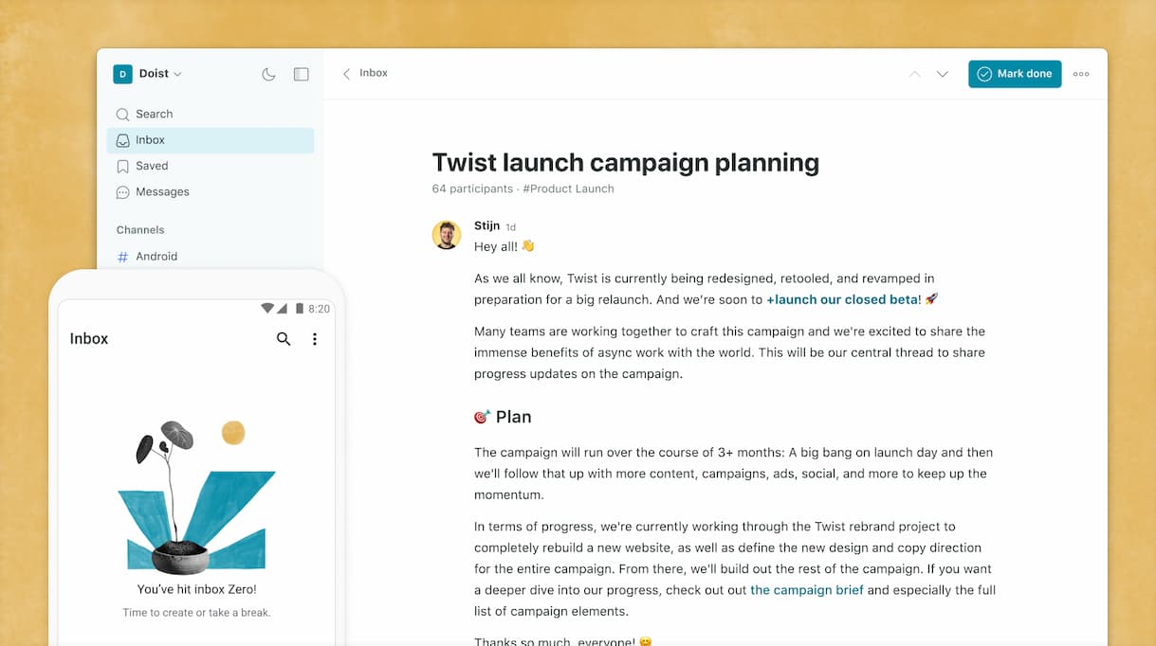
Task: Open the campaign brief link
Action: [806, 589]
